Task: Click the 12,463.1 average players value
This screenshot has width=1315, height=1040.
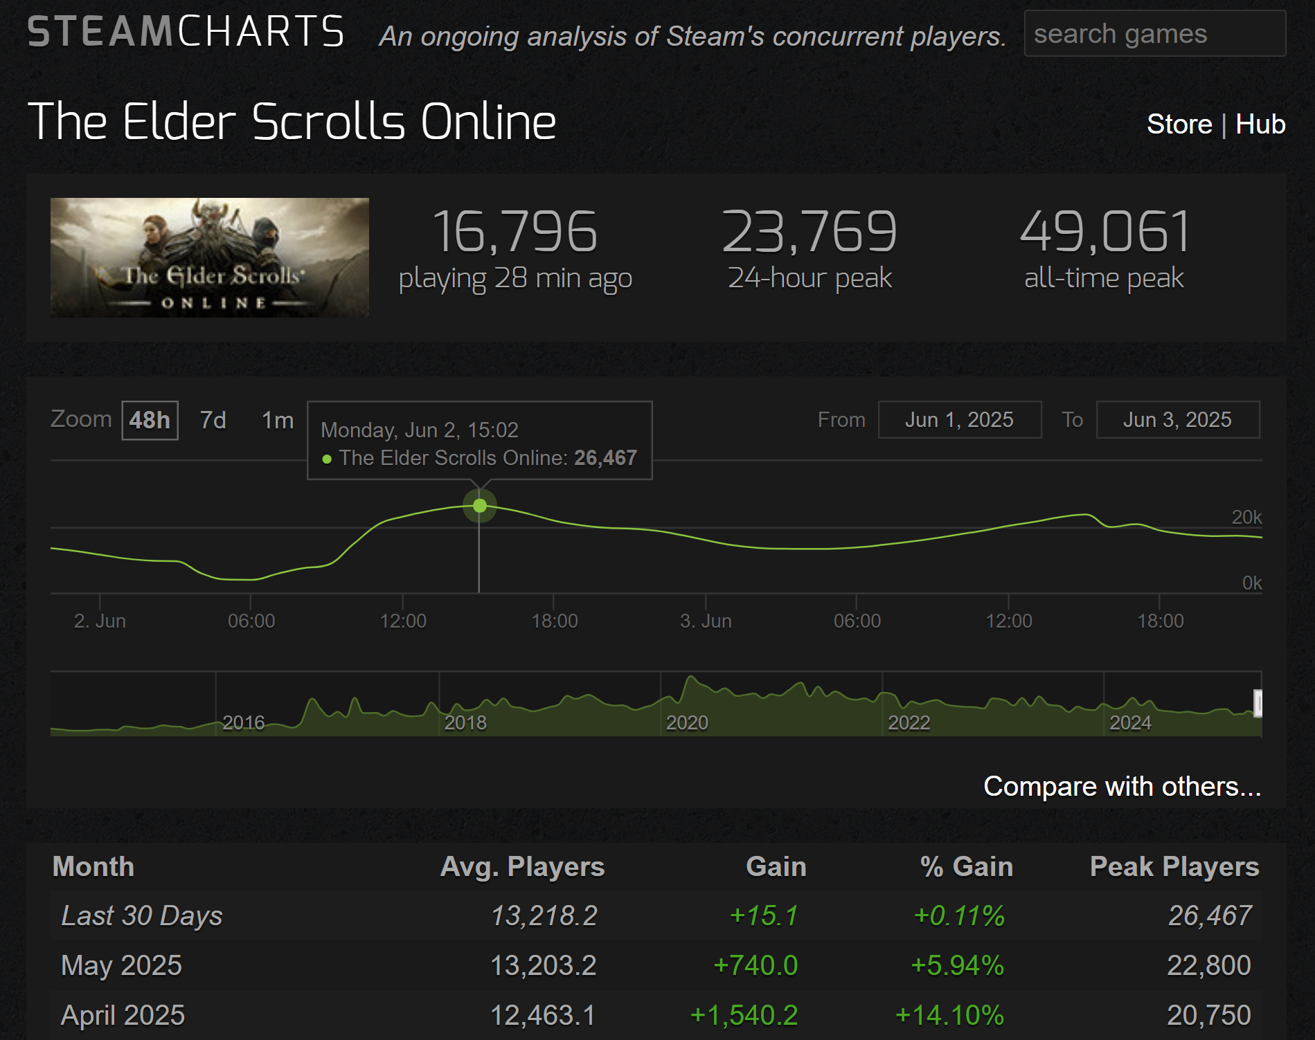Action: click(543, 1016)
